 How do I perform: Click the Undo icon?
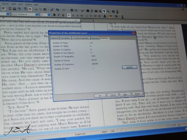57,10
